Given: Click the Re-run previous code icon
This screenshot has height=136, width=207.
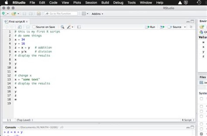Looking at the screenshot, I should (x=162, y=27).
